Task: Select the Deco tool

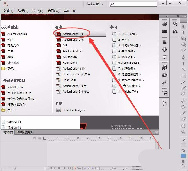Action: (183, 94)
